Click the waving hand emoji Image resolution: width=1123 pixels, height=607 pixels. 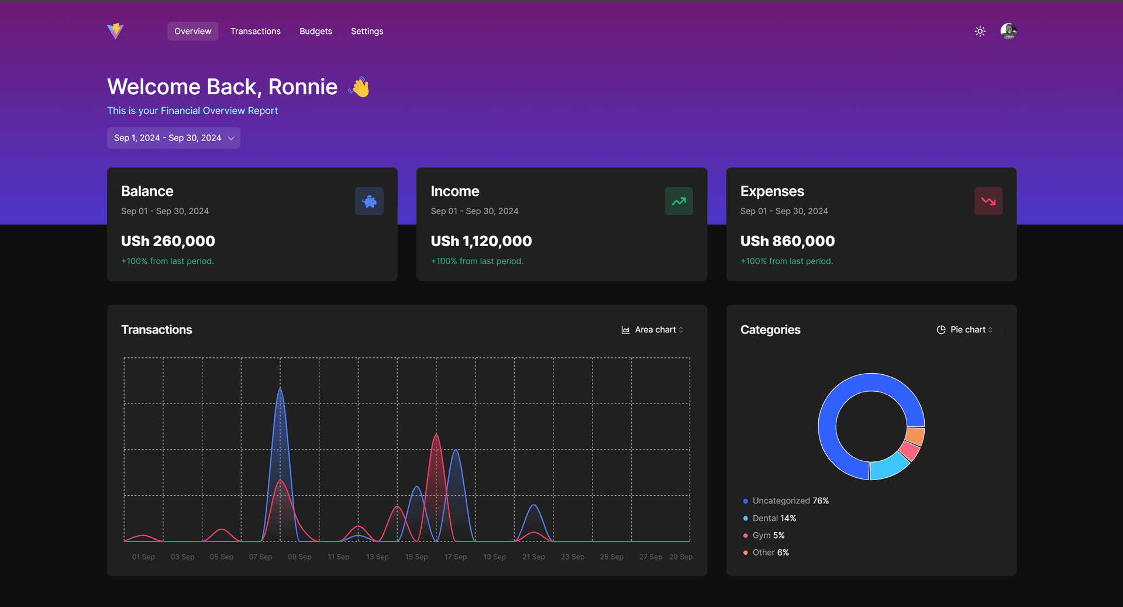[359, 87]
